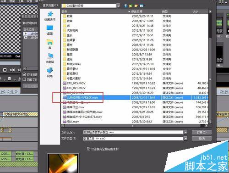Select the file 海岸日出.mov

click(74, 107)
